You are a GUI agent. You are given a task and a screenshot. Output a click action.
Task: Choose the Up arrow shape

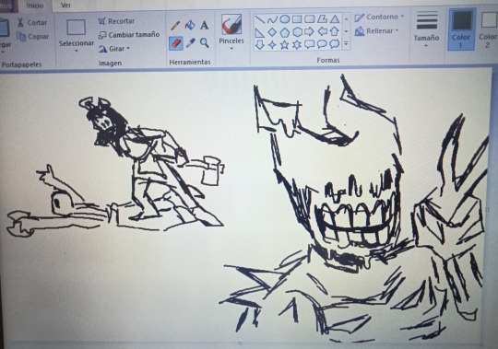pos(335,31)
